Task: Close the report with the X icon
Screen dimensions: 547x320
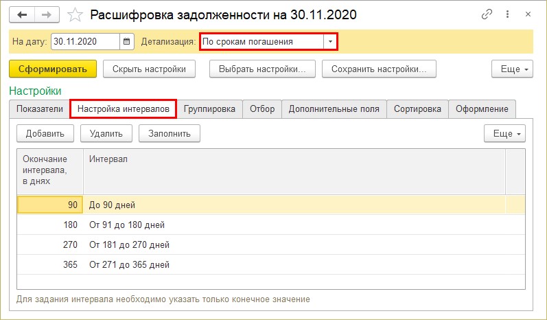Action: tap(528, 14)
